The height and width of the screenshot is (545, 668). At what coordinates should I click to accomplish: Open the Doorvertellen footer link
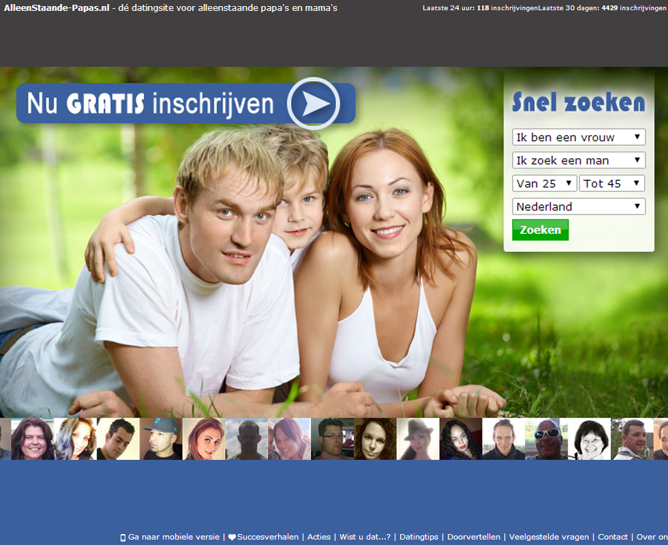coord(474,537)
